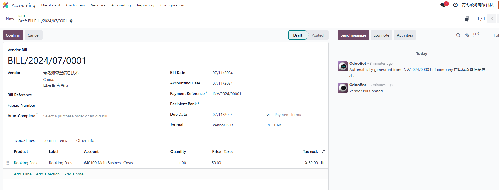The width and height of the screenshot is (499, 190).
Task: Click the ¥ 50.00 tax-excluded amount
Action: pos(311,163)
